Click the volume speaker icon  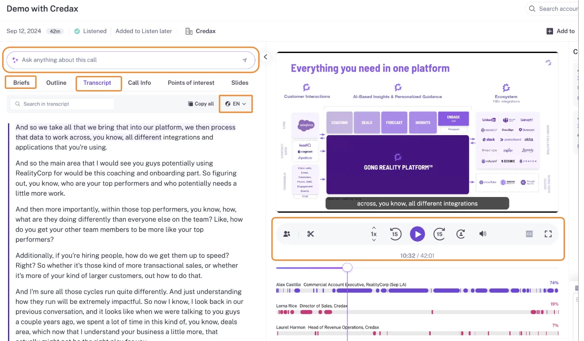point(483,234)
